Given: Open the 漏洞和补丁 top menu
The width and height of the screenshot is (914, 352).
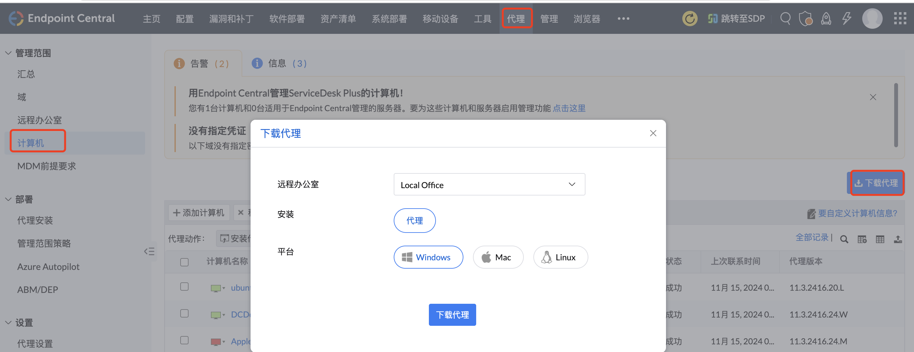Looking at the screenshot, I should point(231,19).
